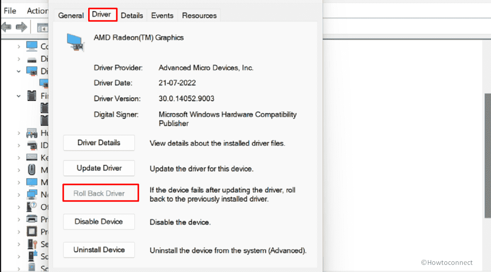Expand the Print queues chevron
The image size is (491, 272).
tap(18, 219)
